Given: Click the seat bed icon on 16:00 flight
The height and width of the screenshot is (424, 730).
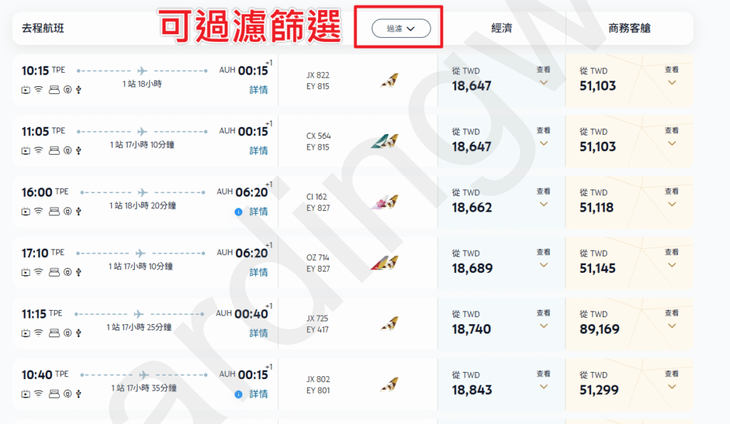Looking at the screenshot, I should [x=54, y=212].
